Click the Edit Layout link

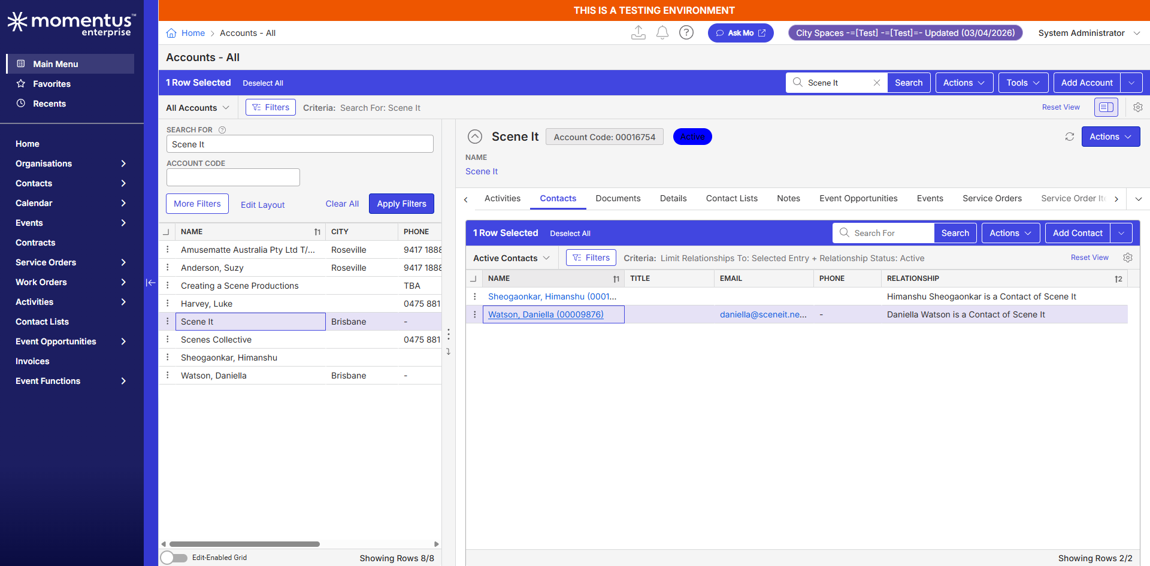262,205
